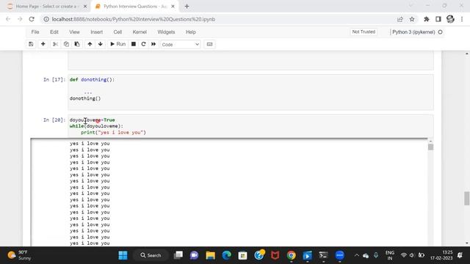Toggle the browser side panel icon
This screenshot has width=470, height=264.
[x=438, y=19]
